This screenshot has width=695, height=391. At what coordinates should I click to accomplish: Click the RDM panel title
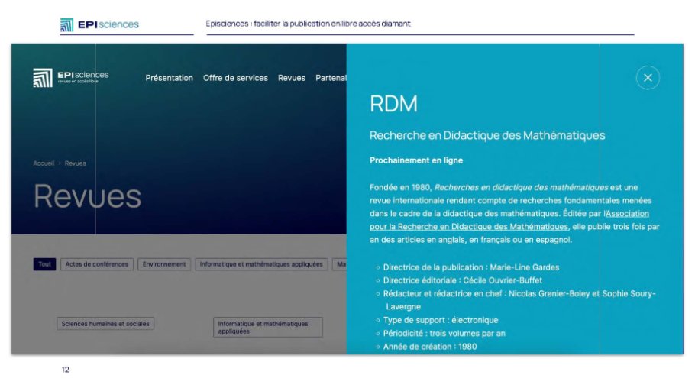coord(393,104)
